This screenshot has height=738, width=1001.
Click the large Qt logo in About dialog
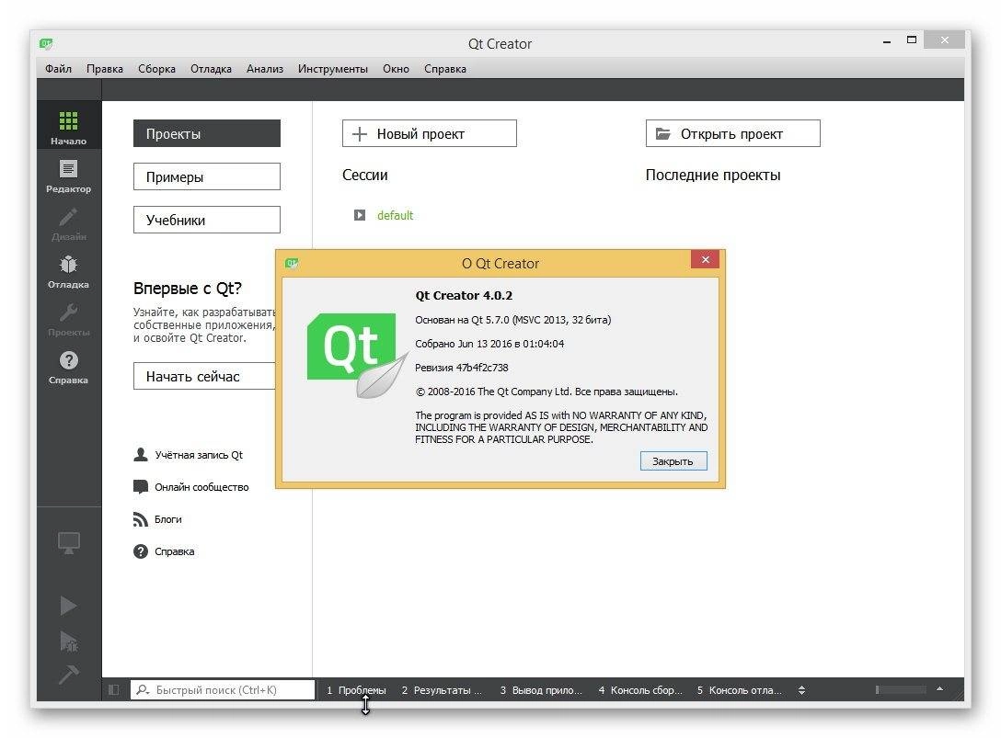pos(358,356)
